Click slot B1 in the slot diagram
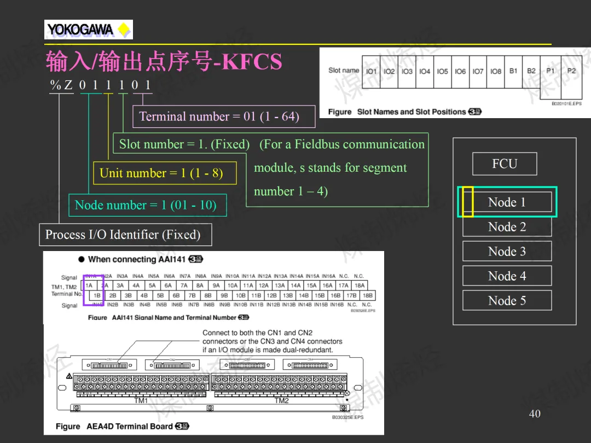 pos(513,72)
